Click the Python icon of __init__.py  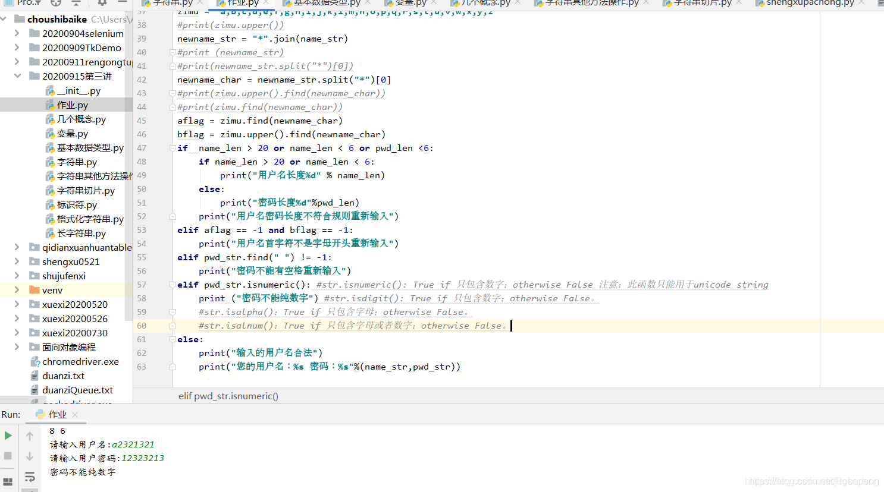(x=51, y=91)
